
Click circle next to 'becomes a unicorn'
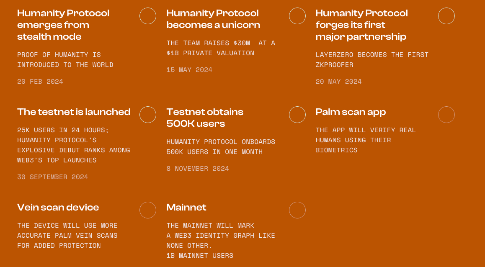tap(297, 16)
